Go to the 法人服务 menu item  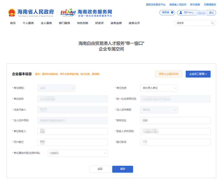(46, 23)
